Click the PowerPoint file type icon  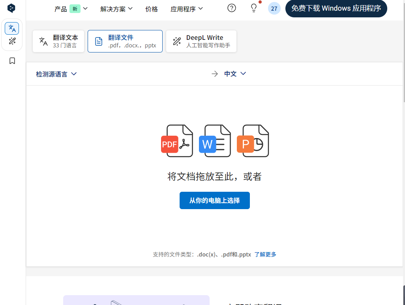pyautogui.click(x=253, y=141)
